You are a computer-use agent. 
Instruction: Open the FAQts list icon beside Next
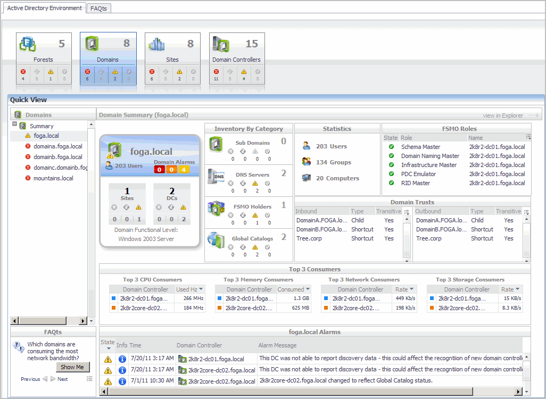(89, 379)
